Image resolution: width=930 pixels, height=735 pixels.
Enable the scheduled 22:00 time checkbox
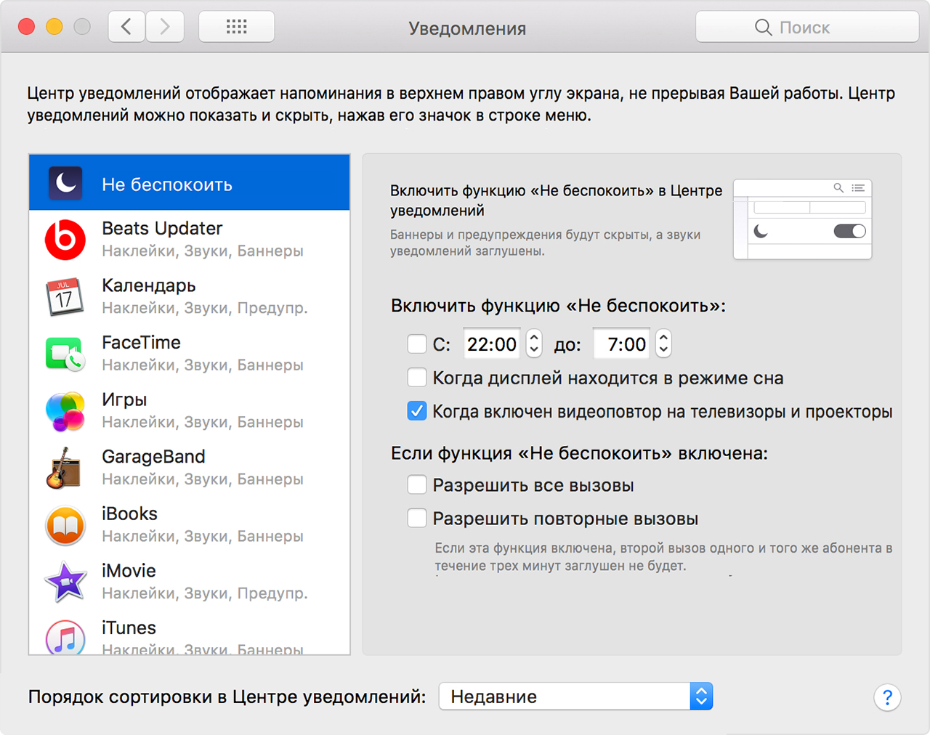tap(417, 344)
